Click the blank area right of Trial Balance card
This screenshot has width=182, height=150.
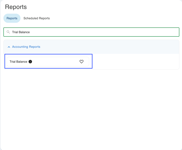pos(135,61)
